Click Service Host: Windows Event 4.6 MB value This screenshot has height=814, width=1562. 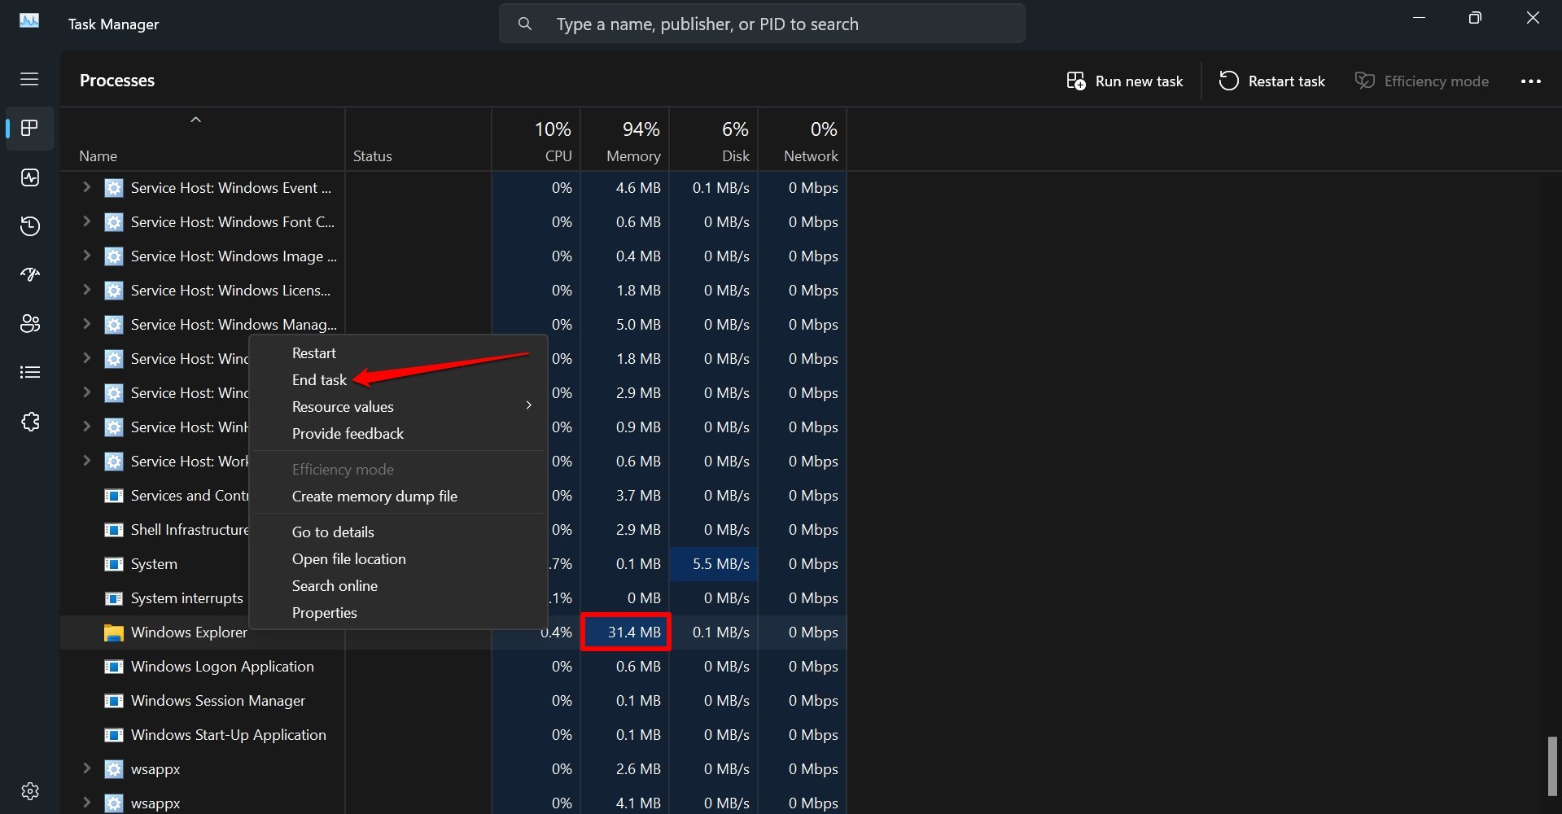(638, 188)
